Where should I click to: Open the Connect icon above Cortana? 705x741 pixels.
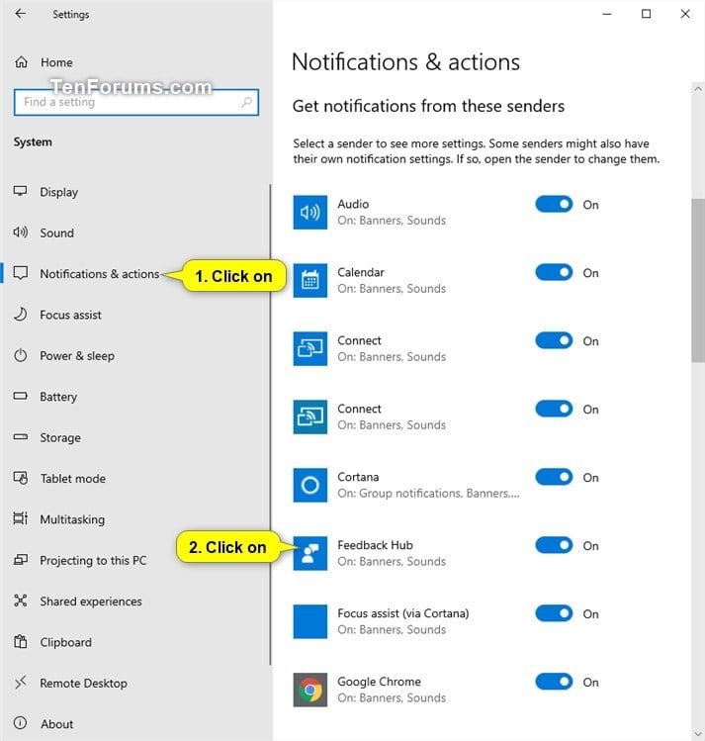tap(309, 417)
